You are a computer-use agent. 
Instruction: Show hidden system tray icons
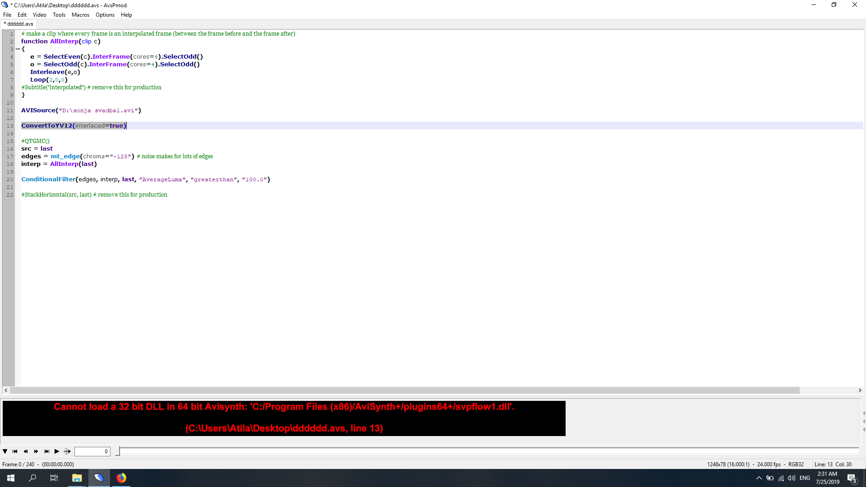pyautogui.click(x=759, y=478)
